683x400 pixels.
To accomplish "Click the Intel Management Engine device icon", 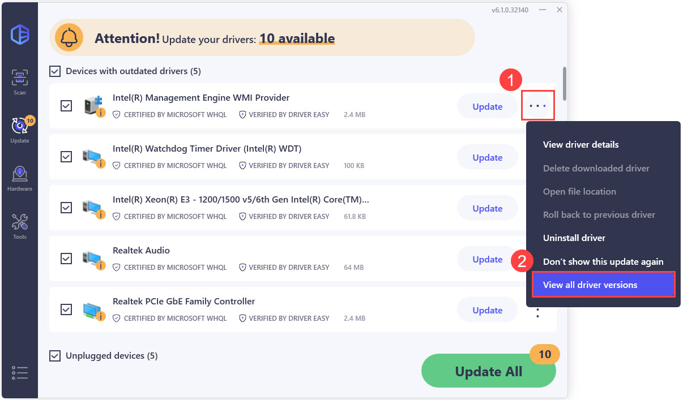I will point(94,106).
